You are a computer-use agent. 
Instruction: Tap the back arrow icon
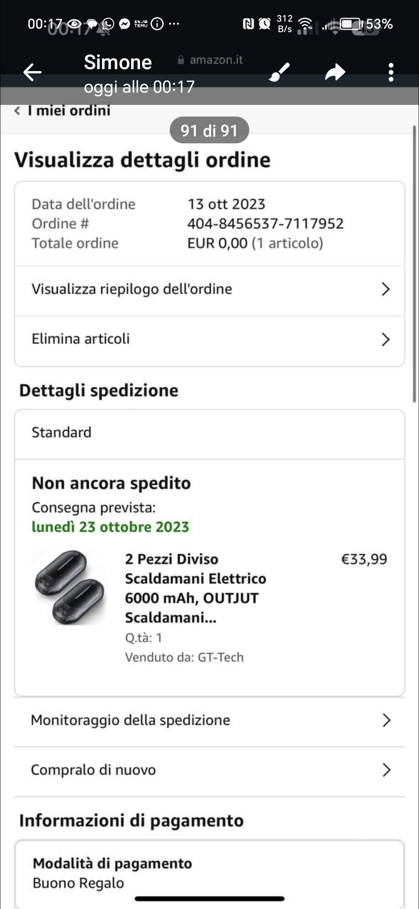32,72
